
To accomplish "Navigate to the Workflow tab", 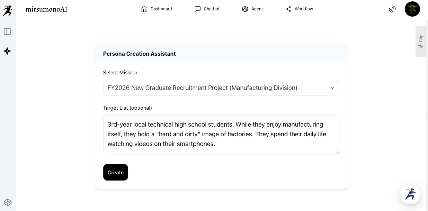I will click(299, 9).
